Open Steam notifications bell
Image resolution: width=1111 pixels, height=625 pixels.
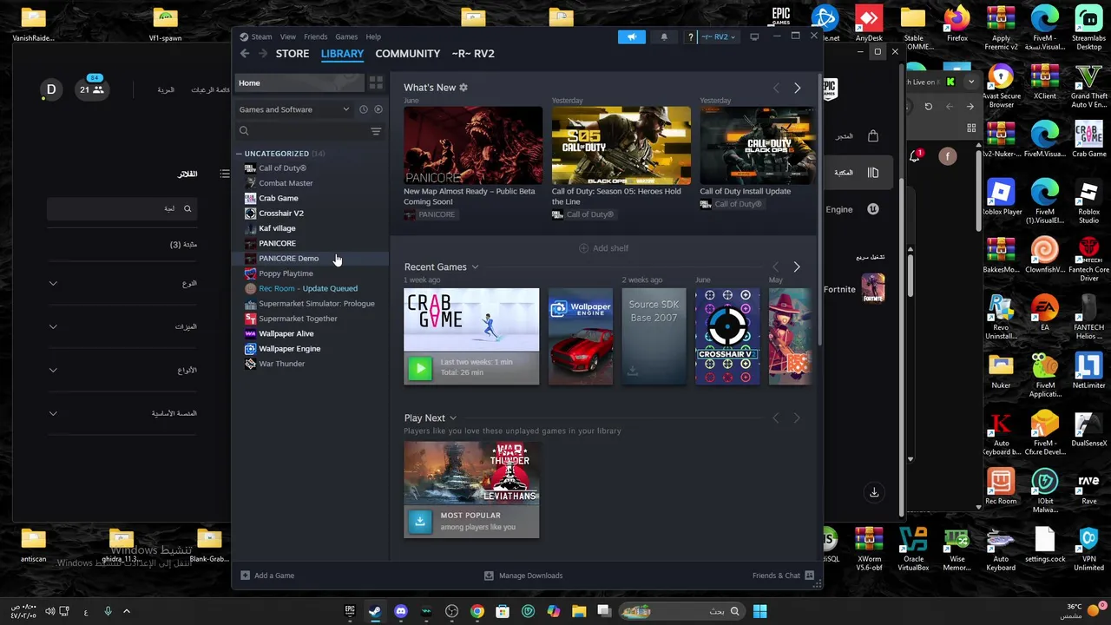[x=664, y=36]
